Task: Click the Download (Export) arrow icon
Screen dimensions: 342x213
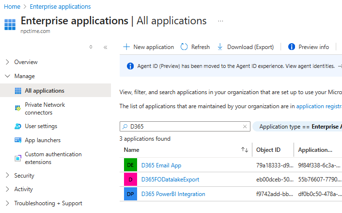Action: [x=220, y=47]
